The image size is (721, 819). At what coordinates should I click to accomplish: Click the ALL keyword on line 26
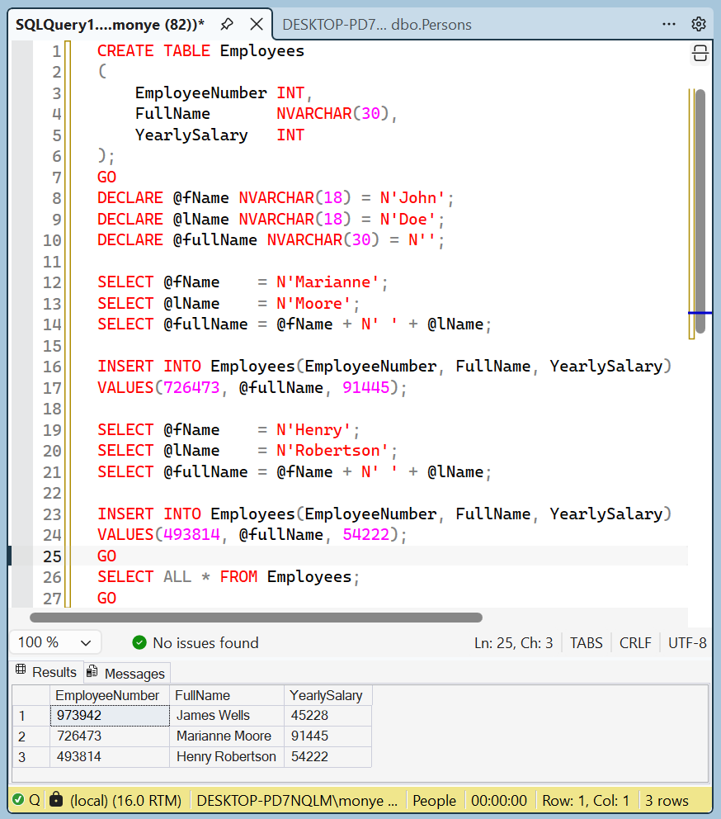click(x=177, y=576)
